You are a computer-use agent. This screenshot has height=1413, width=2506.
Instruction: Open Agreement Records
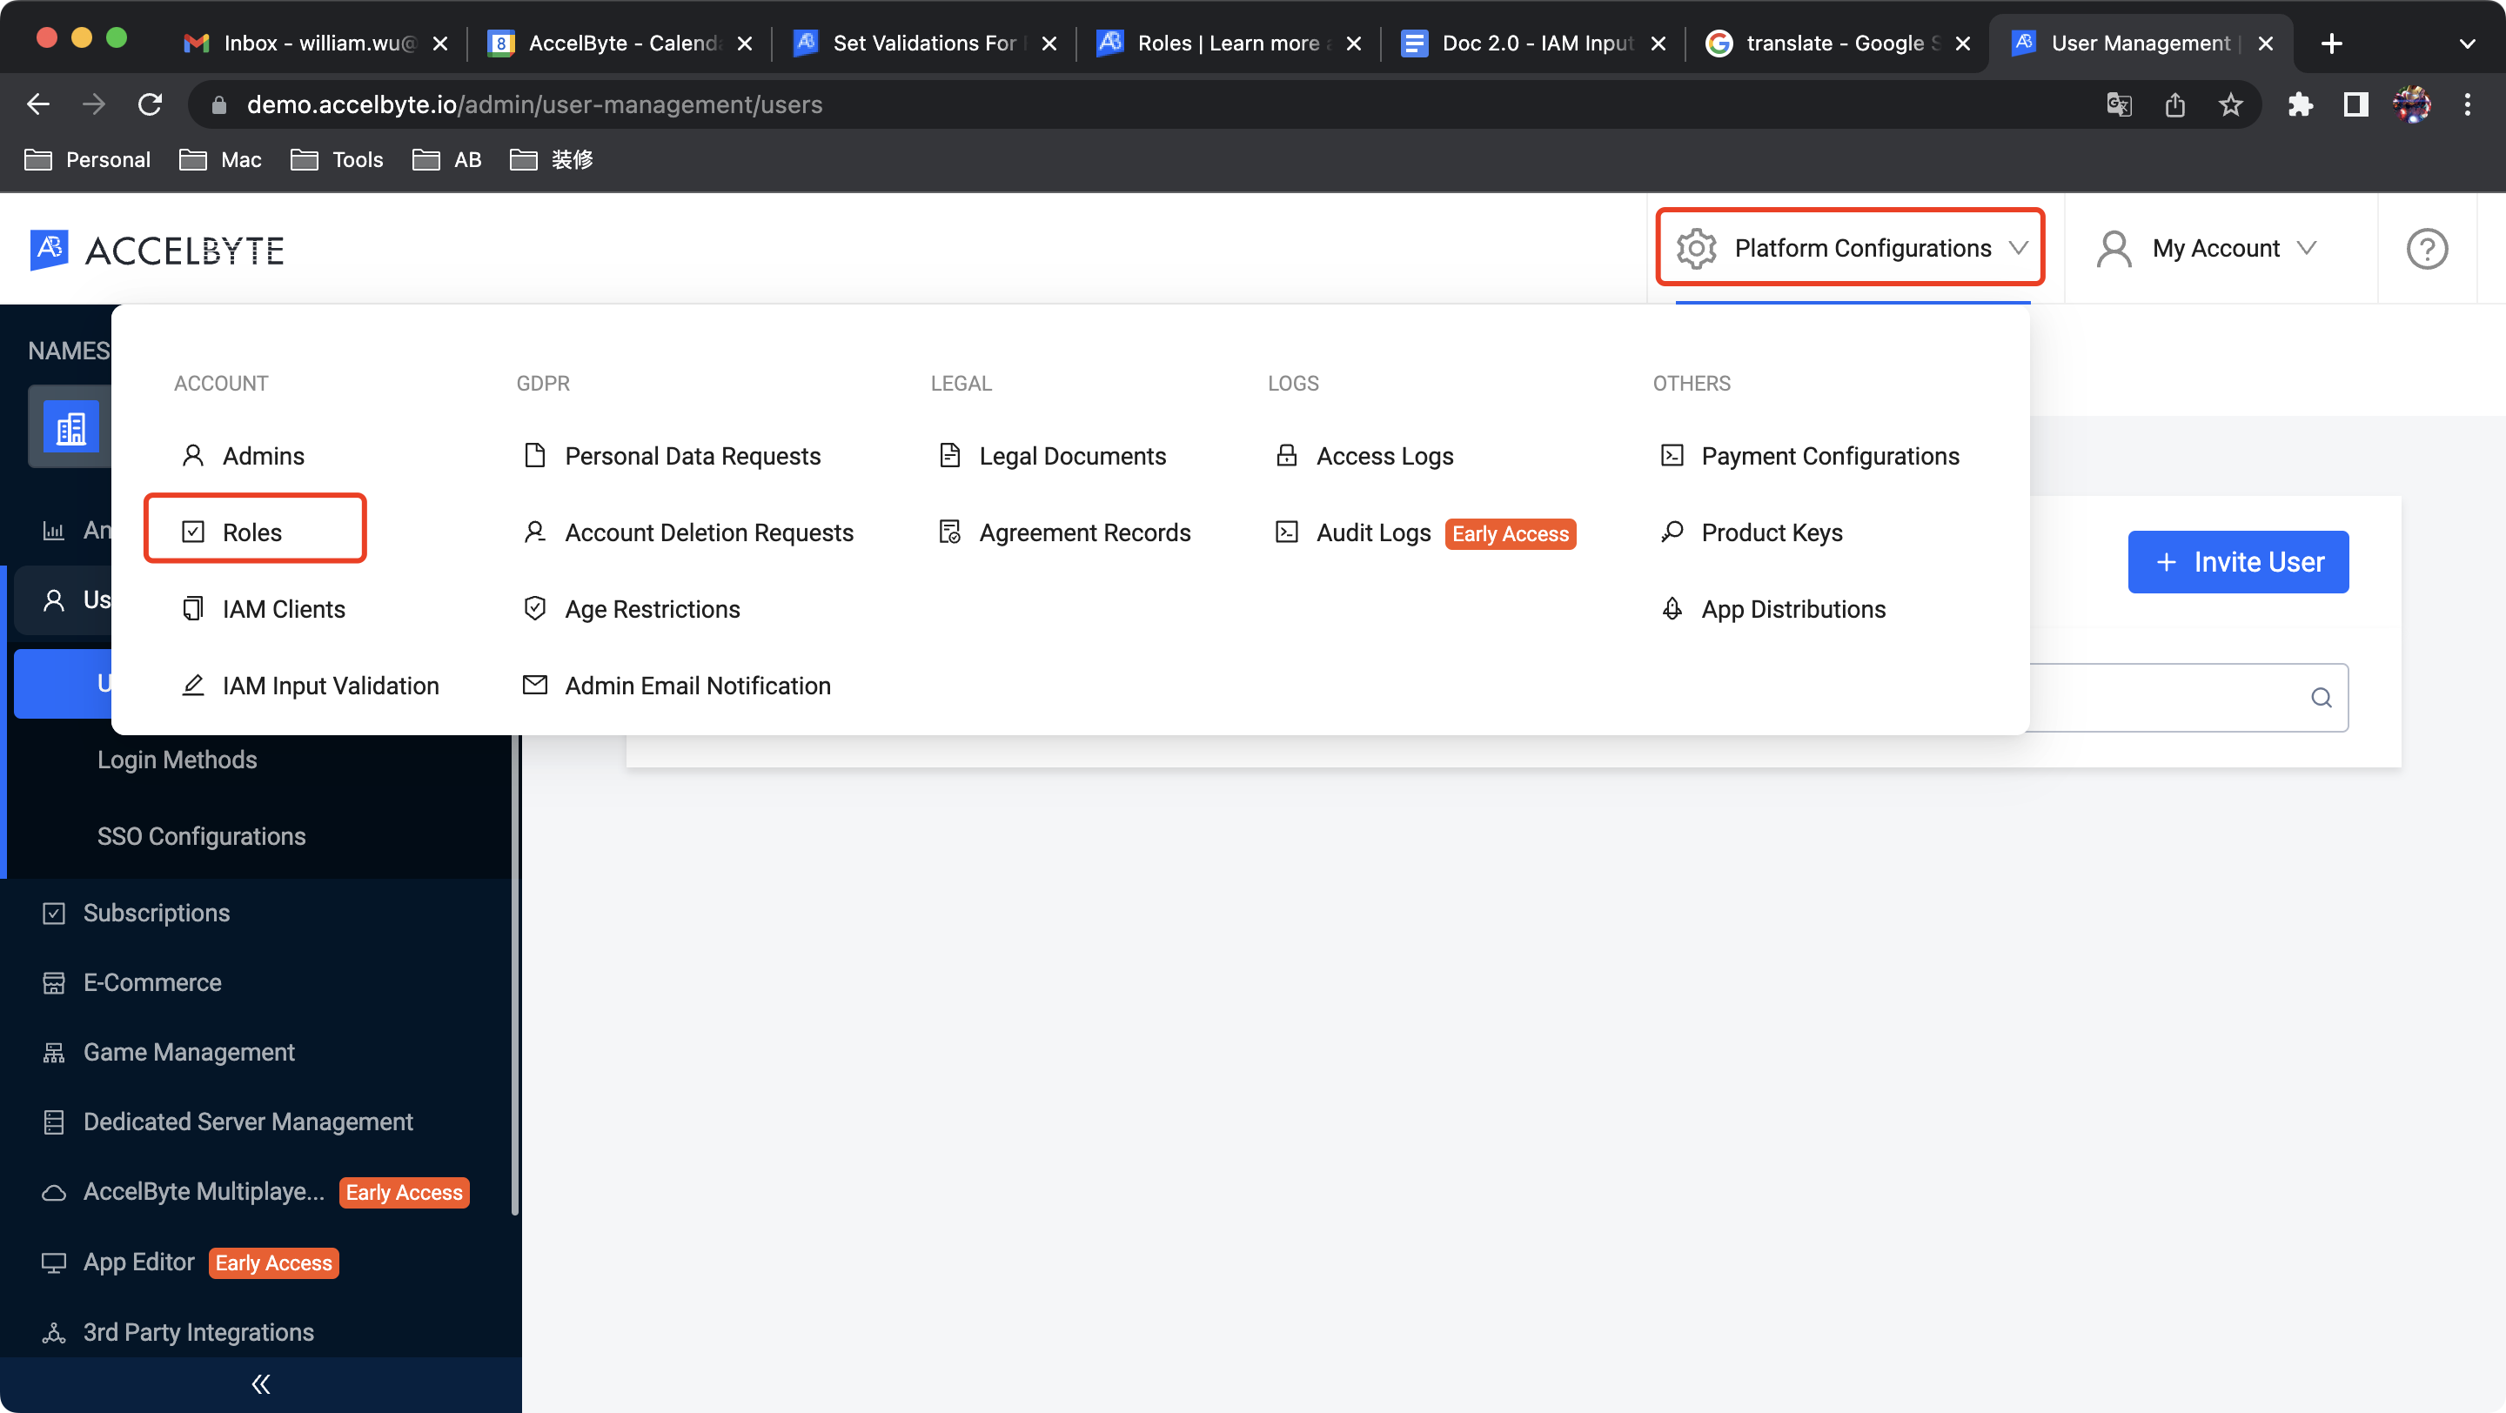[1065, 532]
